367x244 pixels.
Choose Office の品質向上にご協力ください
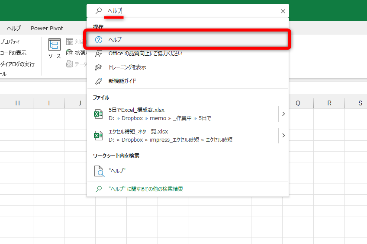[188, 54]
